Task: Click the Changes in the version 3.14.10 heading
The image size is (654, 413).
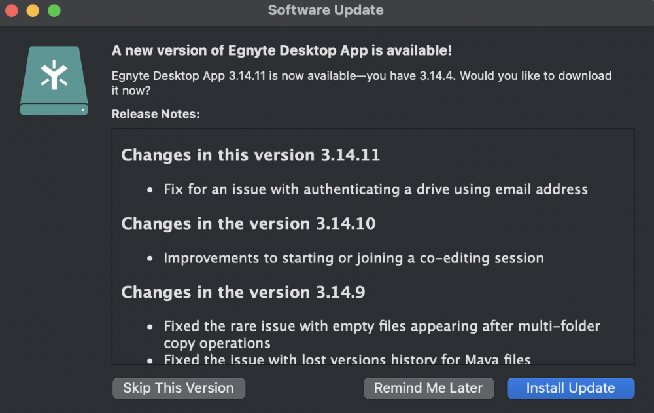Action: point(249,224)
